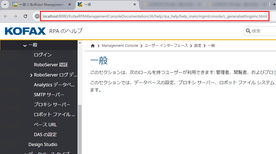The image size is (276, 154).
Task: Click the browser back arrow
Action: (6, 16)
